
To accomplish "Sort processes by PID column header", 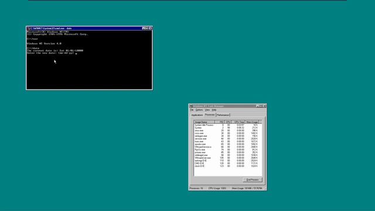I will tap(220, 122).
